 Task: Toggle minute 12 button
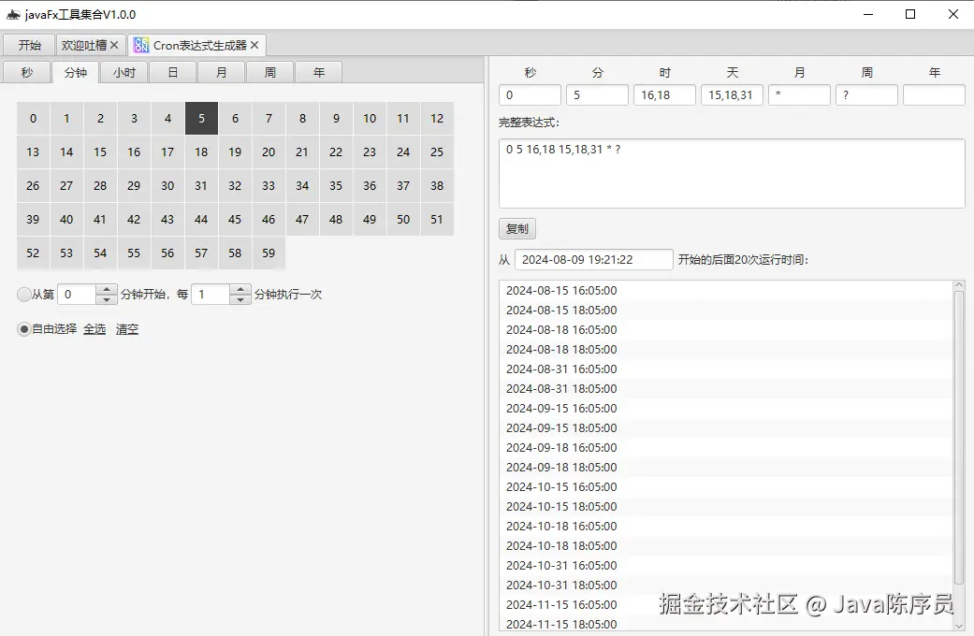pyautogui.click(x=437, y=118)
